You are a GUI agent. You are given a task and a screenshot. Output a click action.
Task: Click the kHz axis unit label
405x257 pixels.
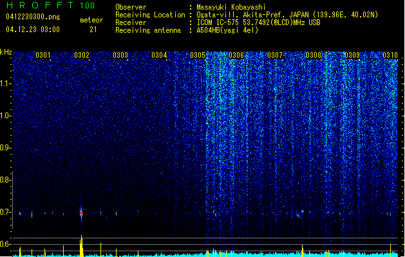6,52
